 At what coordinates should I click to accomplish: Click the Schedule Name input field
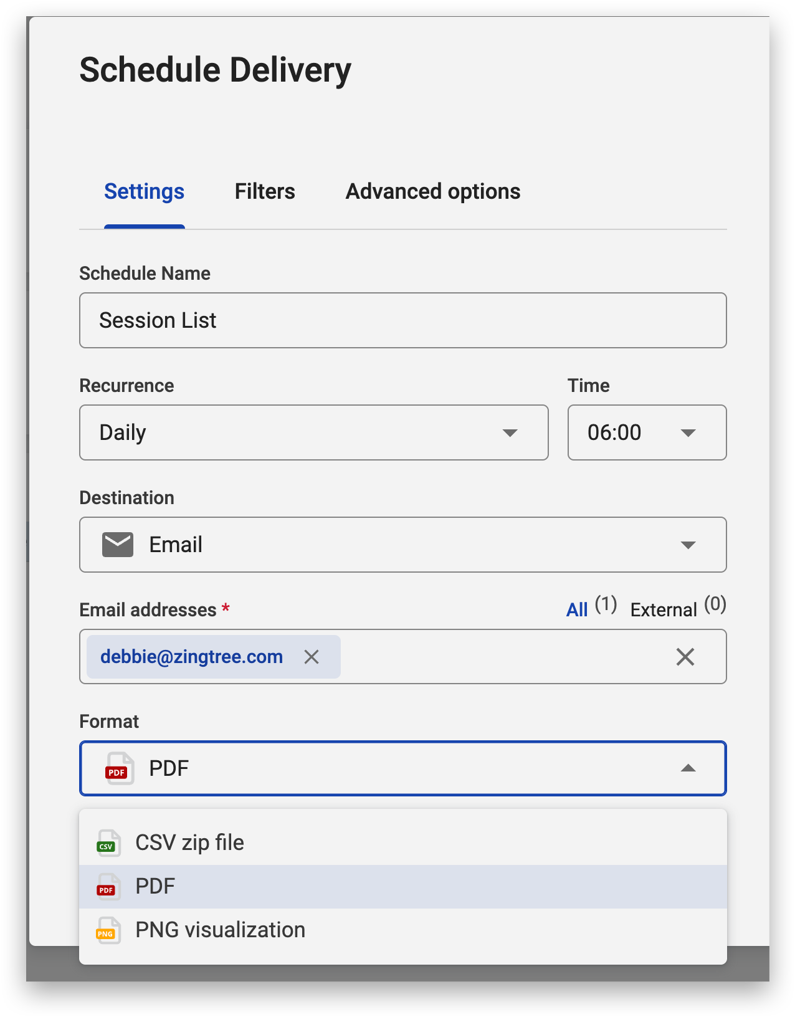(x=402, y=320)
